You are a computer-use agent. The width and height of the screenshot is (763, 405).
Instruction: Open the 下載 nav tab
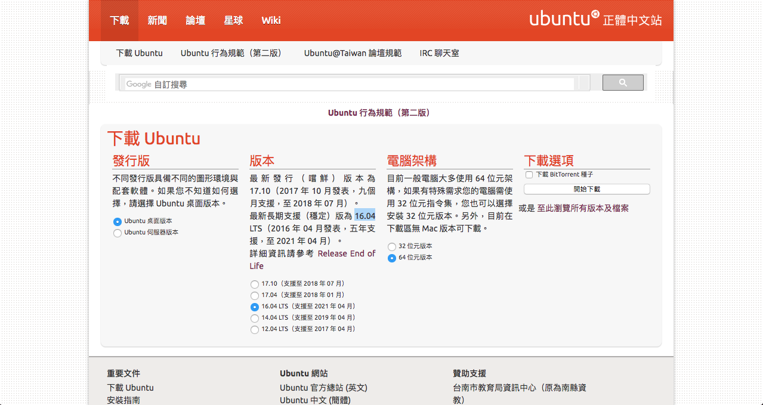119,20
